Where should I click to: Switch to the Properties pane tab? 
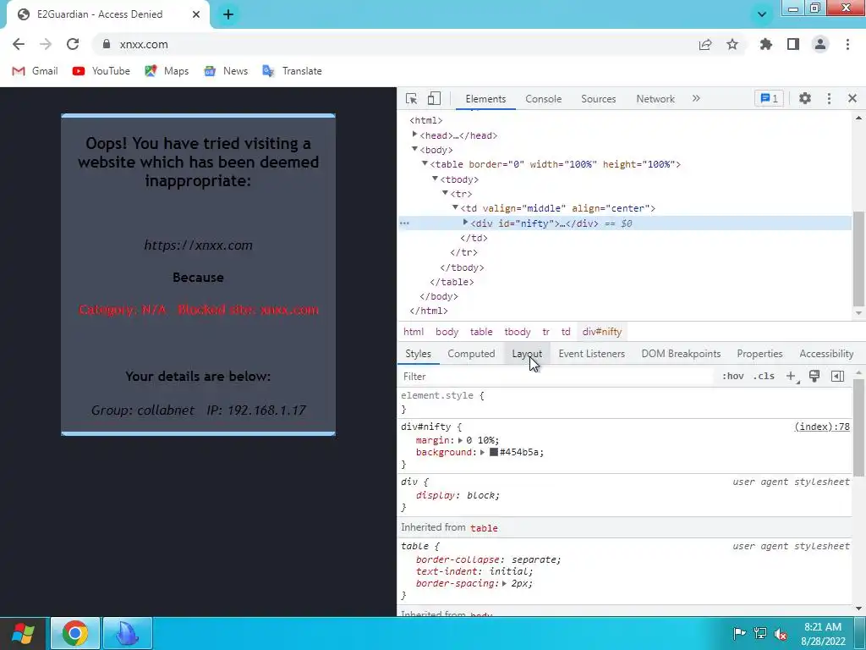759,354
